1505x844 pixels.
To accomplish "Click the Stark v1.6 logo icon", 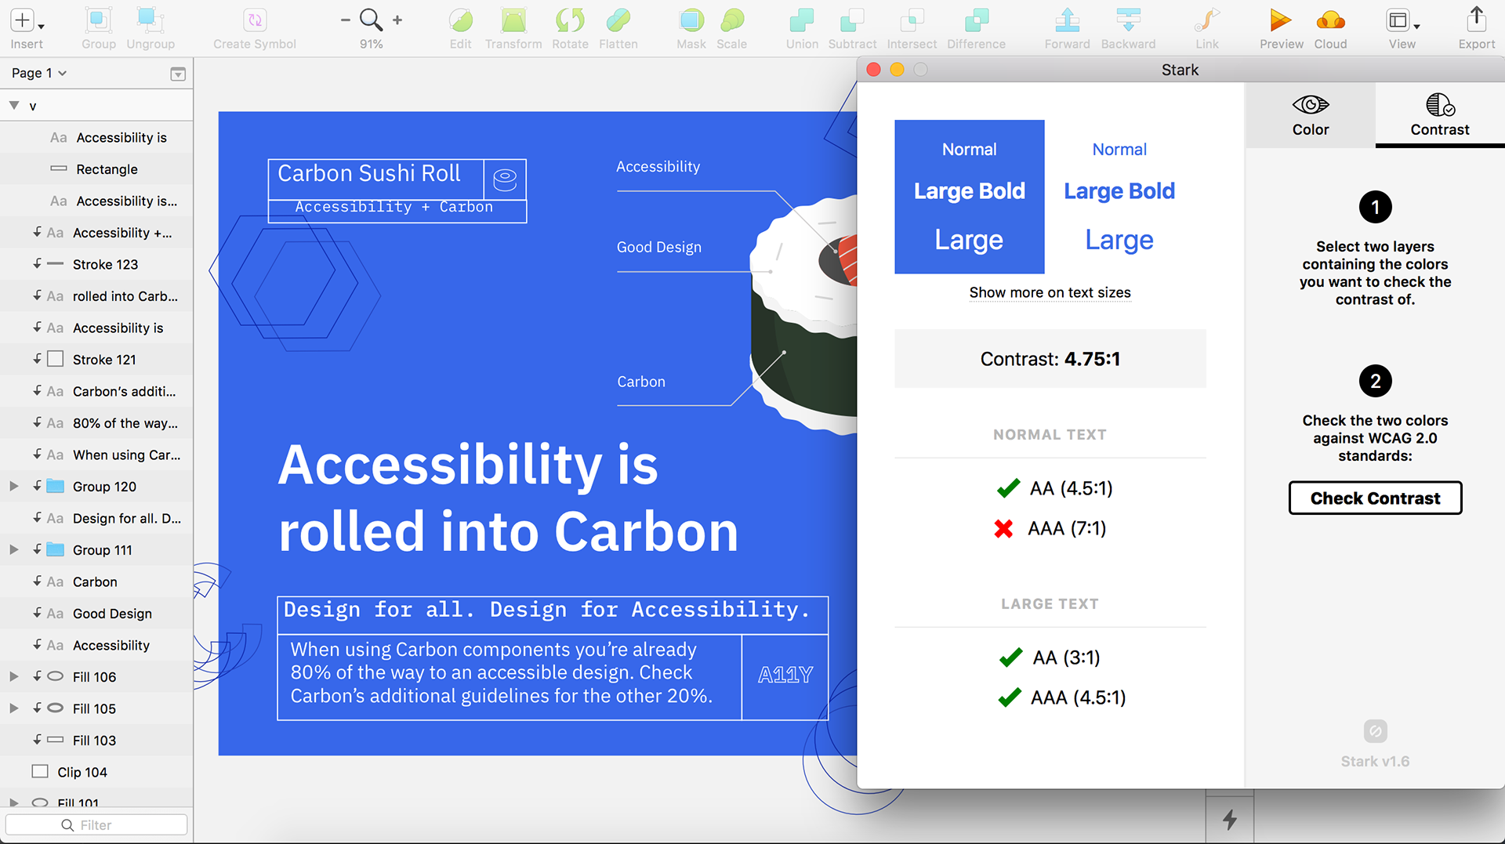I will [1375, 731].
